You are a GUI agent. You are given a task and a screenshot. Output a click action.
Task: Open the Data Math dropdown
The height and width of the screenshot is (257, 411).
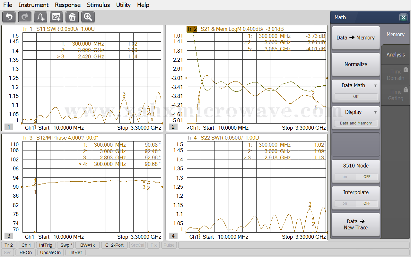356,86
